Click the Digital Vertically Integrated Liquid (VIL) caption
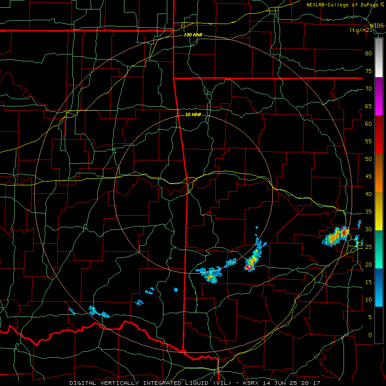The width and height of the screenshot is (386, 386). pos(150,383)
